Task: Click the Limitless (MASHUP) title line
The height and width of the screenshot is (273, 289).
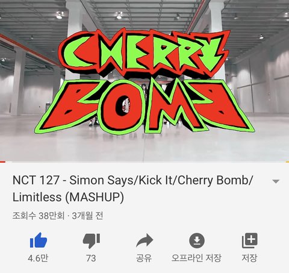Action: [x=68, y=197]
